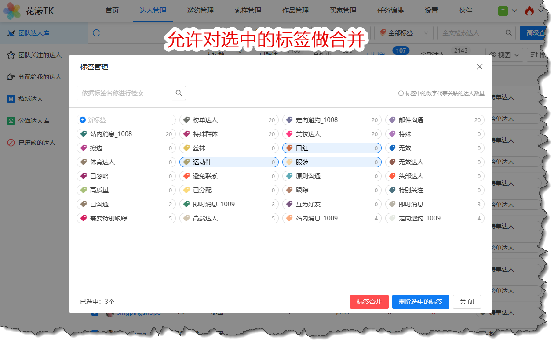Deselect the 运动鞋 tag
558x346 pixels.
click(229, 162)
